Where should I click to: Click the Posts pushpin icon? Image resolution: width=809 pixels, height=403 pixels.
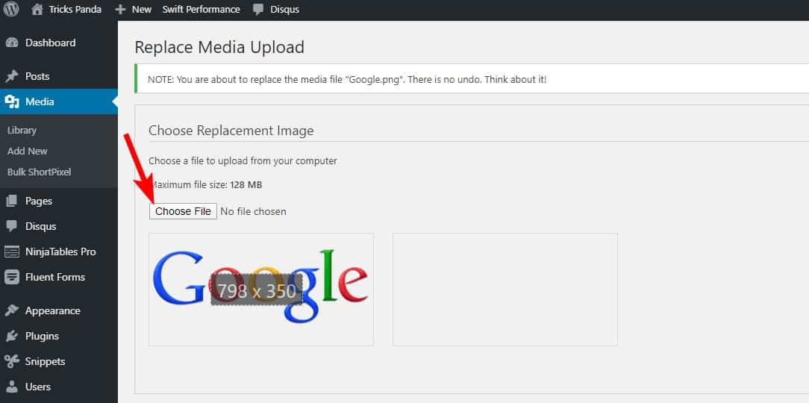(12, 76)
